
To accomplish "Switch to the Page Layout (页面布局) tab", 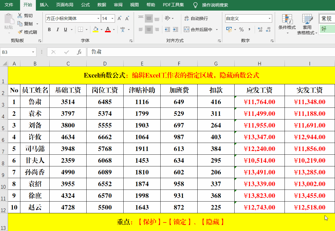I will pyautogui.click(x=65, y=5).
